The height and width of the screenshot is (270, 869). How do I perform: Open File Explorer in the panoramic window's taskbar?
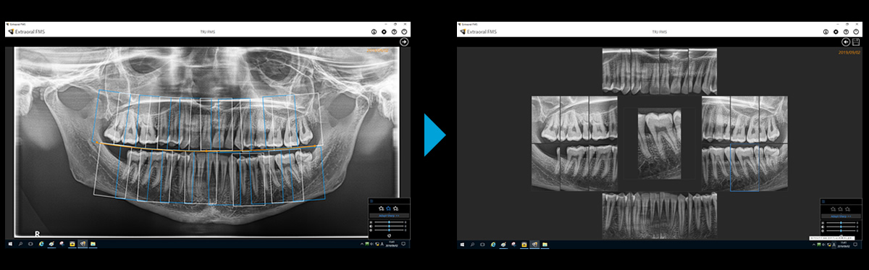[x=93, y=245]
